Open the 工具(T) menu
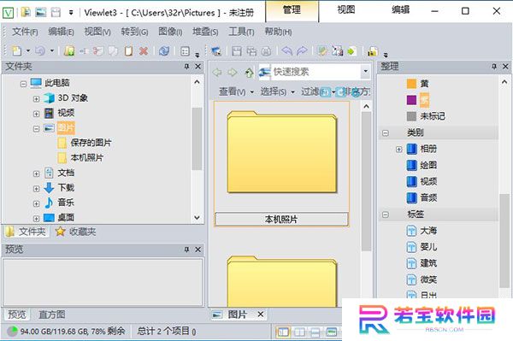The height and width of the screenshot is (341, 513). pyautogui.click(x=241, y=32)
